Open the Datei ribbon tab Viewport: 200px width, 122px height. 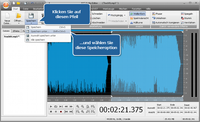pos(26,9)
